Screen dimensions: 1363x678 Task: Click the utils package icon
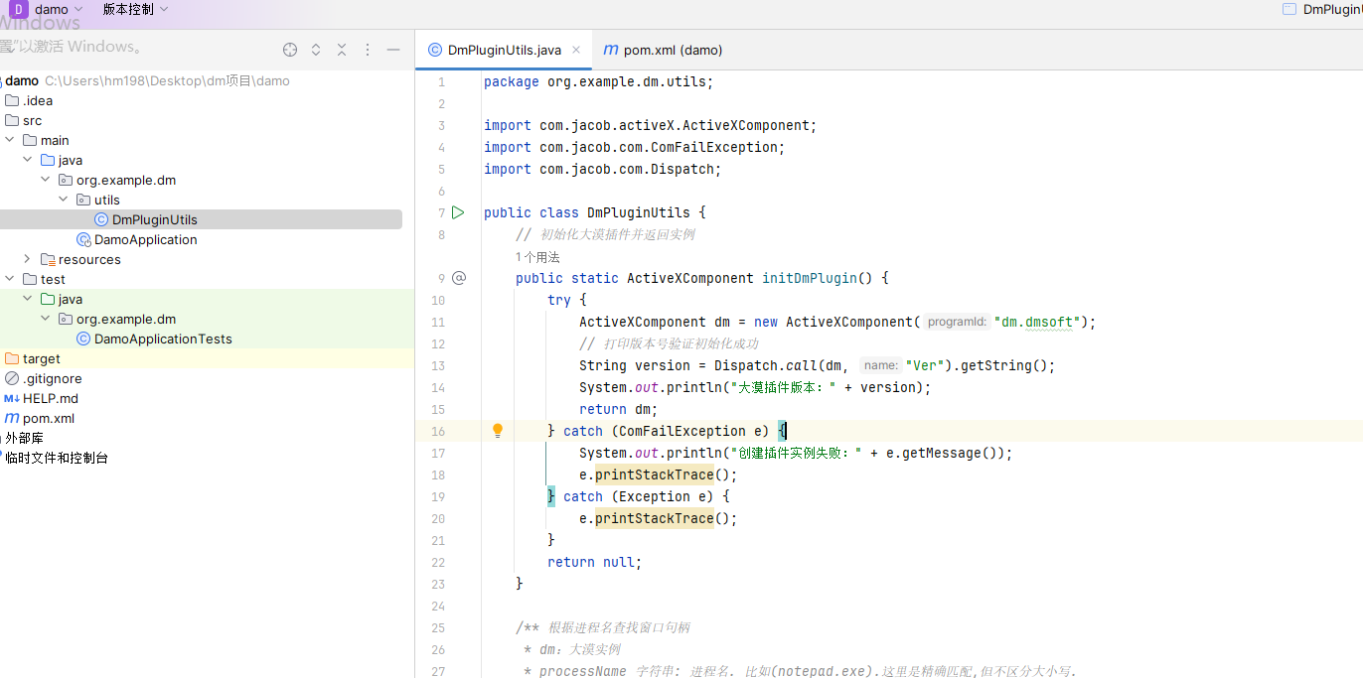click(x=83, y=200)
